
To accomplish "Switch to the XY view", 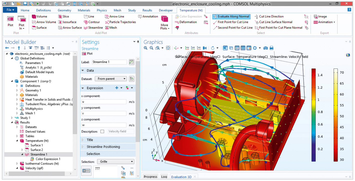I will (187, 48).
